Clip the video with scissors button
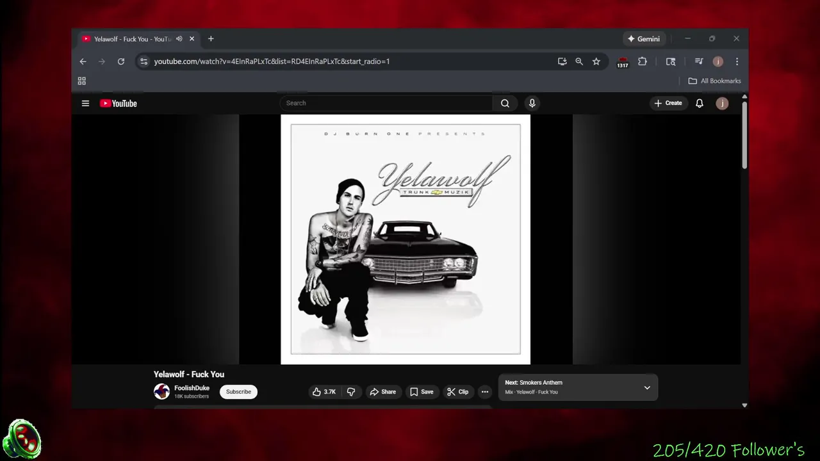This screenshot has height=461, width=820. pyautogui.click(x=457, y=392)
